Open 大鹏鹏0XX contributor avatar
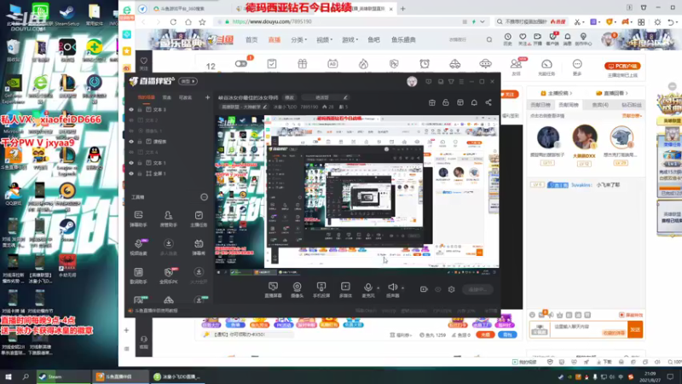Viewport: 682px width, 384px height. pyautogui.click(x=584, y=137)
